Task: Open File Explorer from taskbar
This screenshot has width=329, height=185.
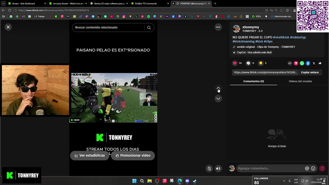Action: click(149, 181)
